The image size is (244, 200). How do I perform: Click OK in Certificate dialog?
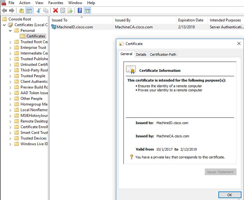coord(230,195)
